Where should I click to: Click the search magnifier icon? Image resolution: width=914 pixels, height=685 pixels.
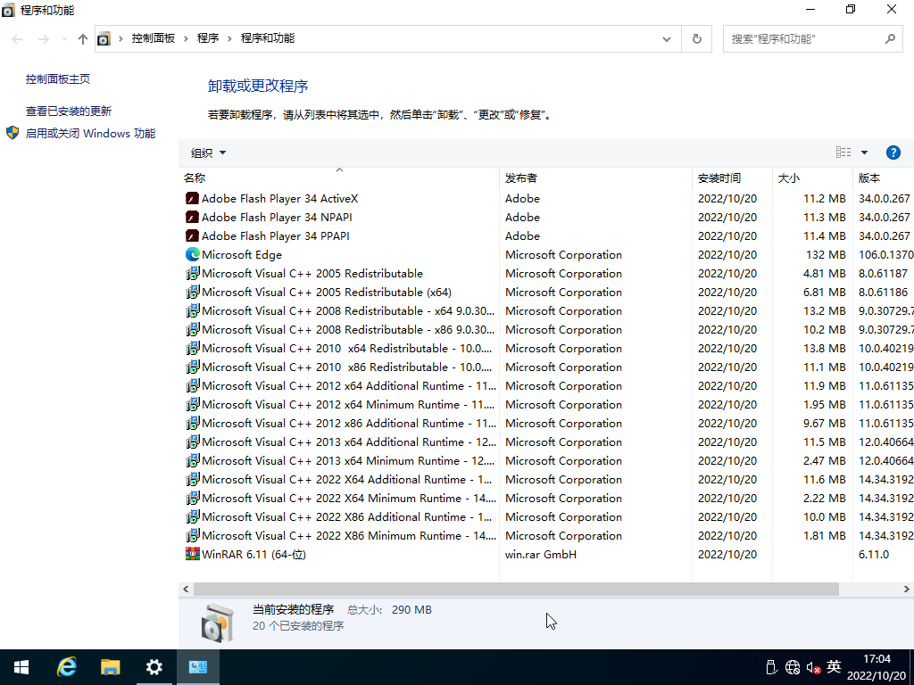890,39
